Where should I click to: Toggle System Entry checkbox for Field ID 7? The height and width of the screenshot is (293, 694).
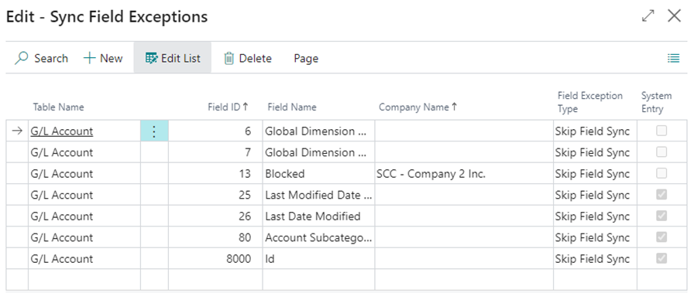coord(661,152)
